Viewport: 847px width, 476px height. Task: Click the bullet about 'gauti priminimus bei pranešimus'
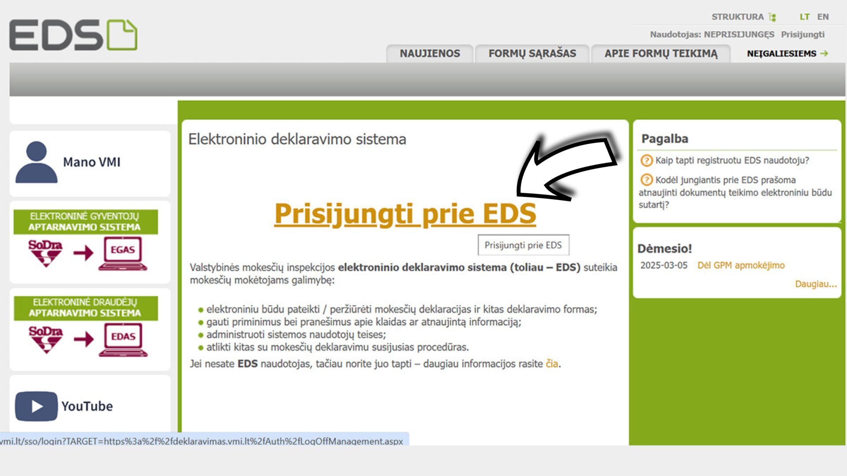tap(364, 322)
